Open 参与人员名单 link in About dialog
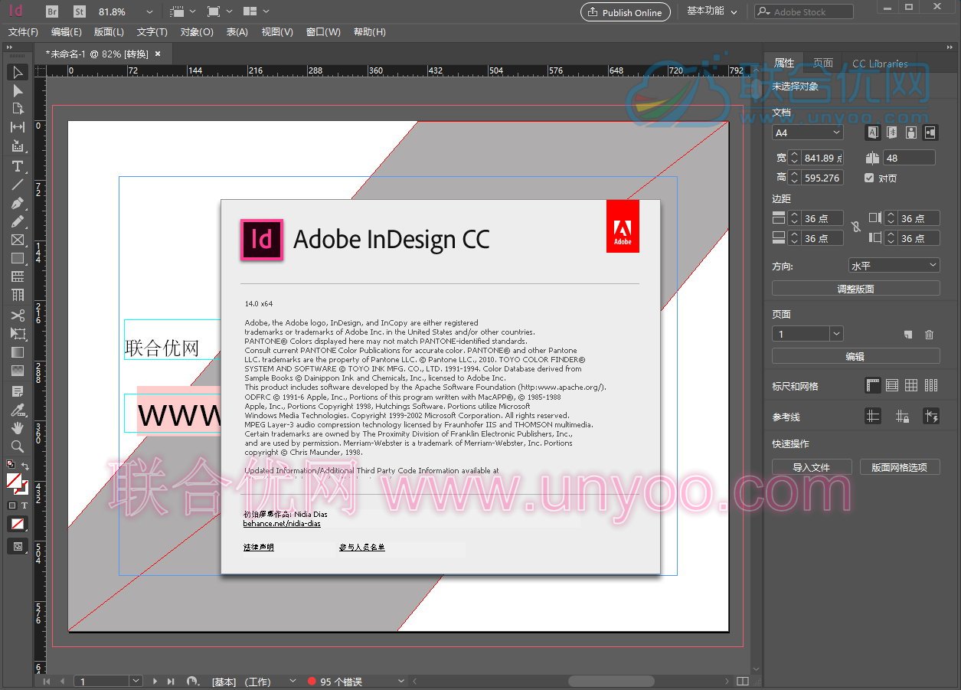961x690 pixels. (x=362, y=548)
